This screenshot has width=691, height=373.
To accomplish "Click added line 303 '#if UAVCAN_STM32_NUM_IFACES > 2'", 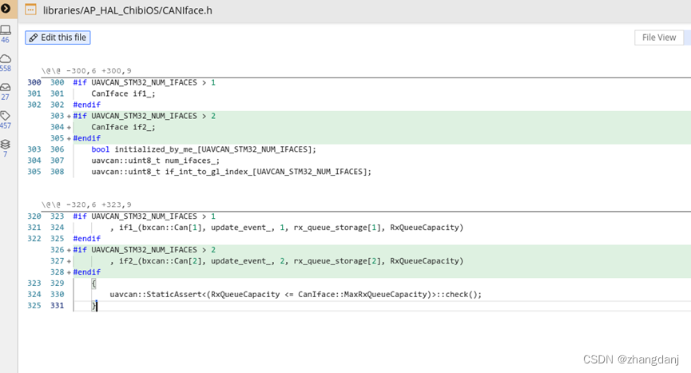I will coord(145,116).
